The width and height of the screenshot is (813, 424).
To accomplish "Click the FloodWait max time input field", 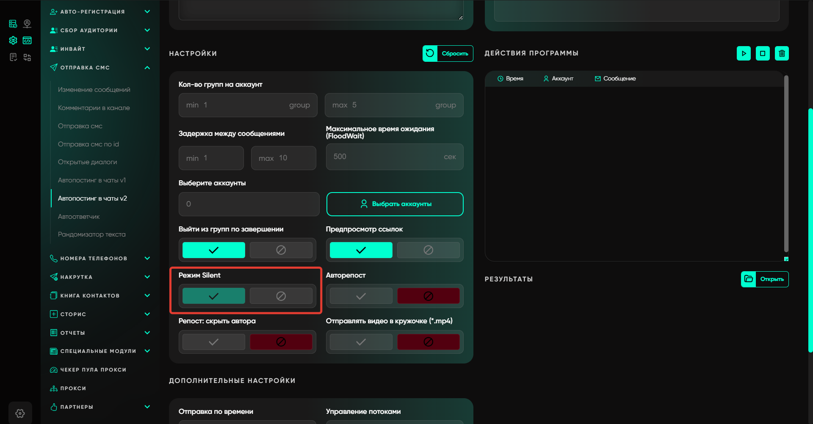I will click(x=387, y=157).
